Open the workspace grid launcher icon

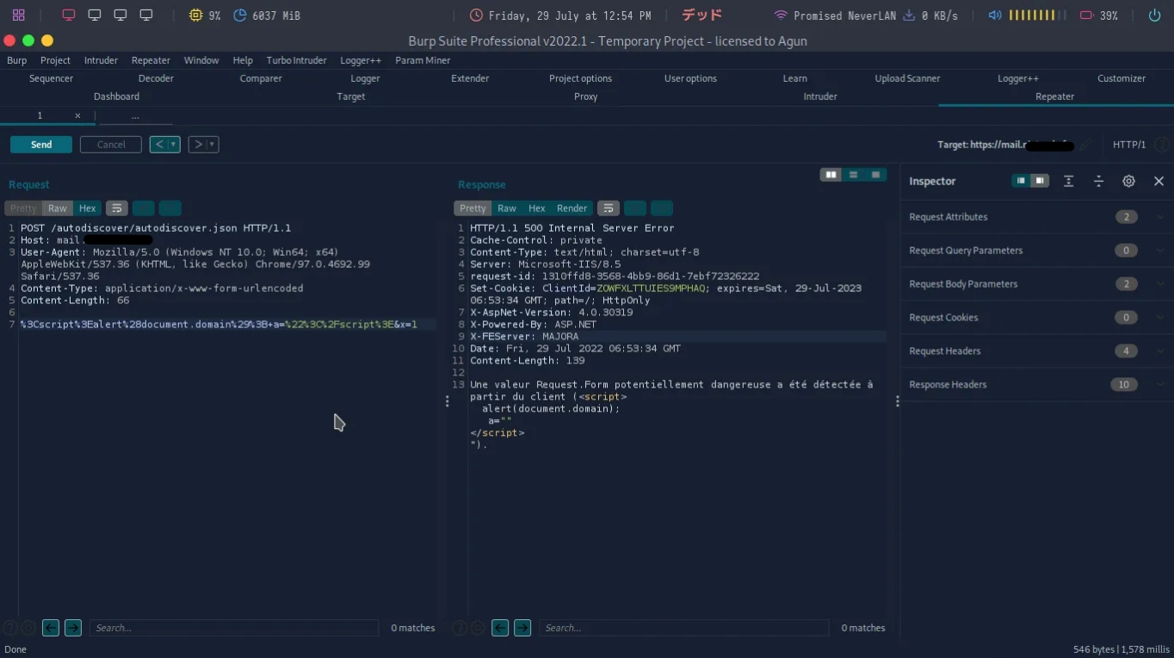pos(18,16)
